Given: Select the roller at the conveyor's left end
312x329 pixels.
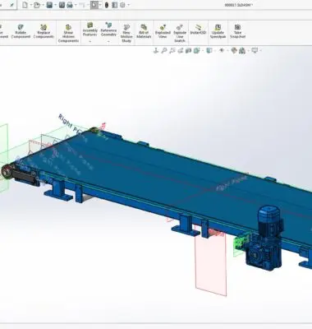Looking at the screenshot, I should point(6,172).
